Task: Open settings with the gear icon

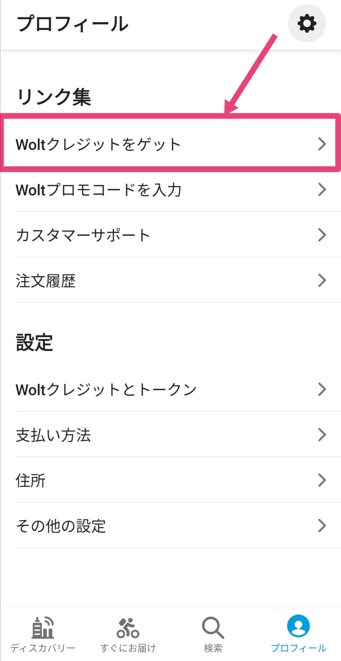Action: tap(307, 23)
